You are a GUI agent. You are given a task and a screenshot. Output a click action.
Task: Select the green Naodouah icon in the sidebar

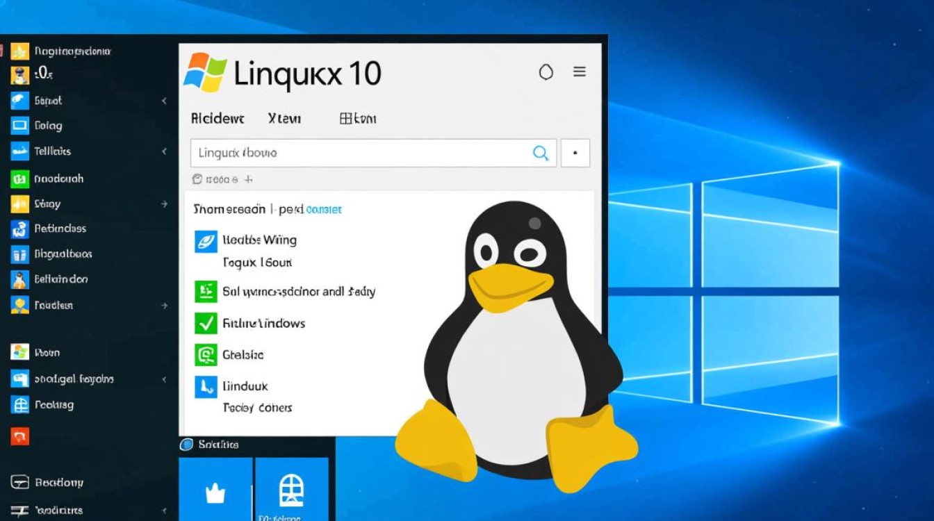[x=19, y=178]
